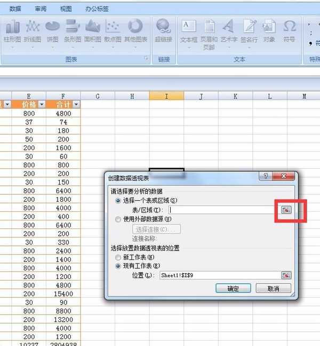Viewport: 320px width, 346px height.
Task: Select column L header
Action: [x=270, y=96]
